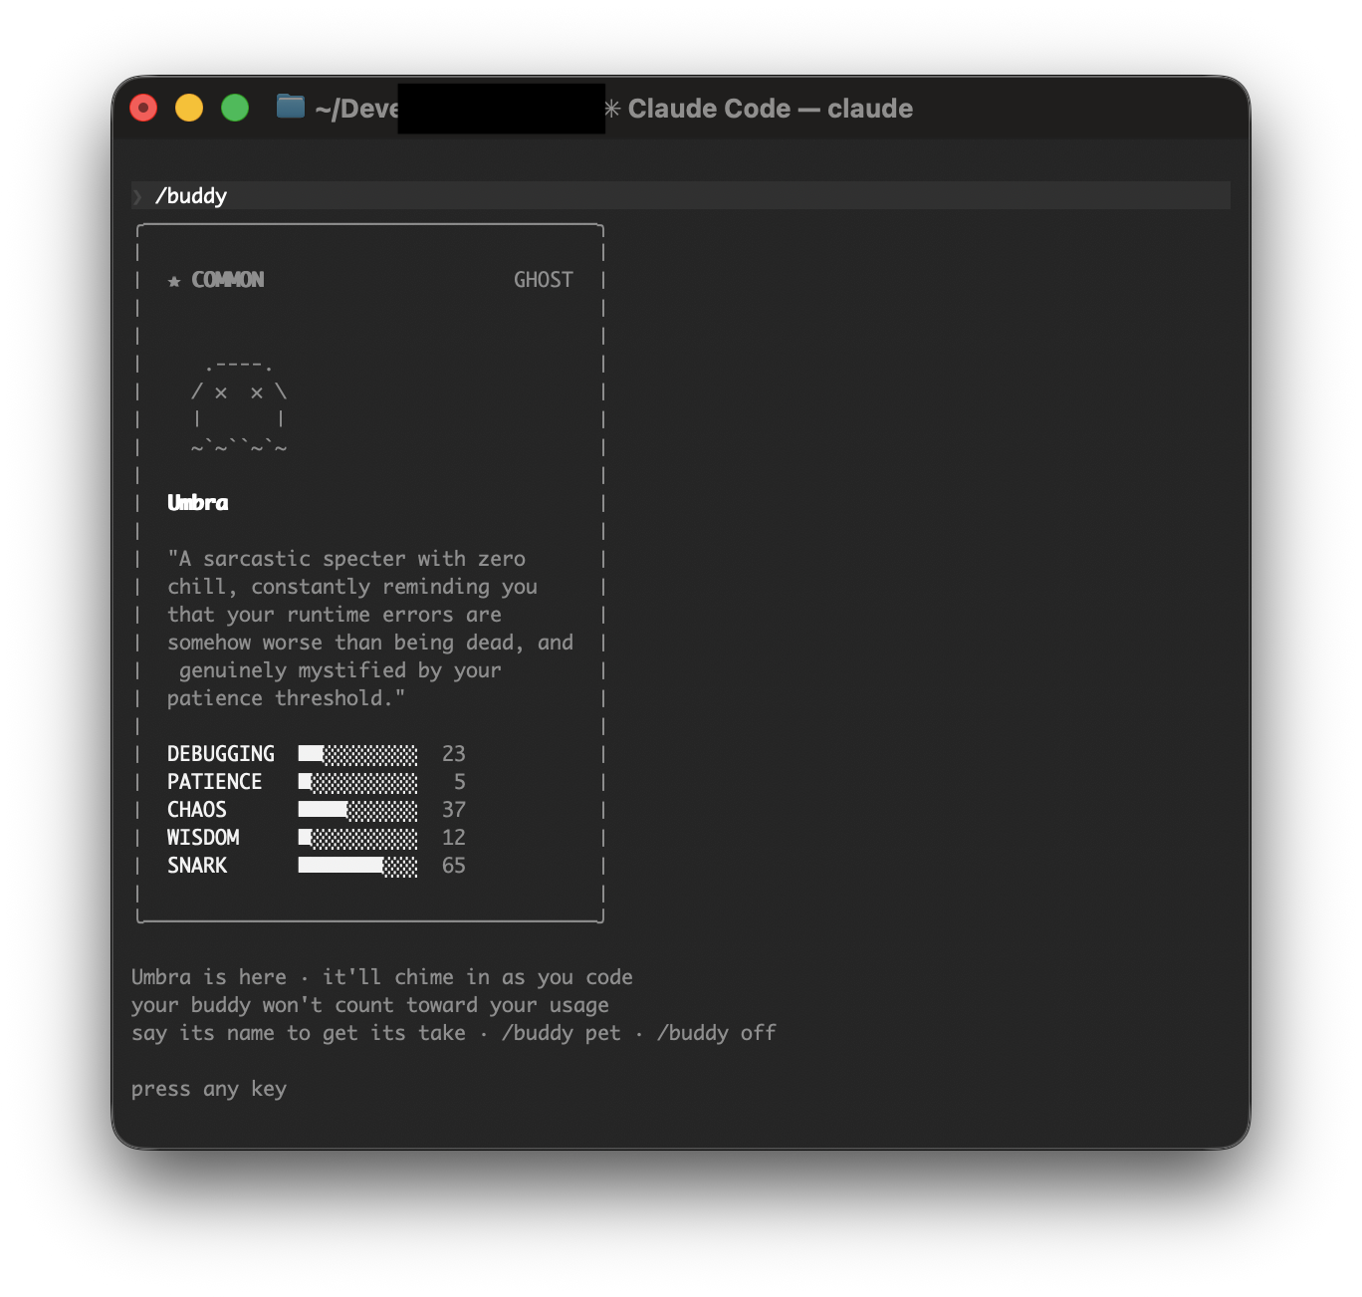The image size is (1362, 1297).
Task: Click the "press any key" prompt
Action: (x=209, y=1089)
